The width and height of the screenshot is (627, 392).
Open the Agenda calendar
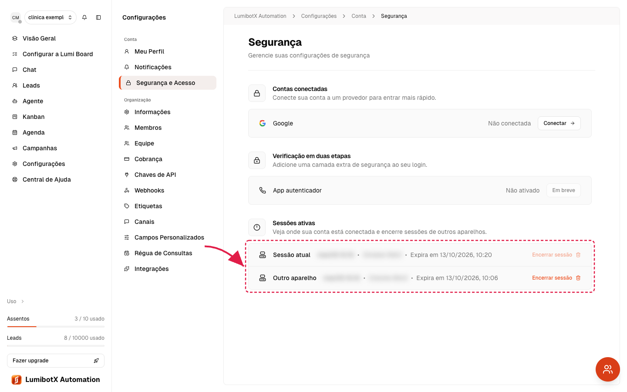(x=56, y=132)
